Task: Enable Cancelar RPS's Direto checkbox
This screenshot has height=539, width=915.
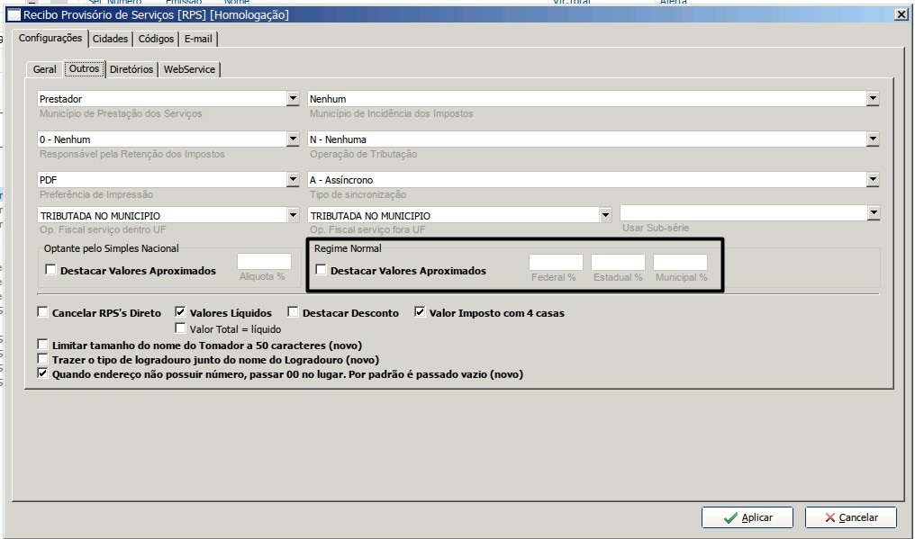Action: pos(43,313)
